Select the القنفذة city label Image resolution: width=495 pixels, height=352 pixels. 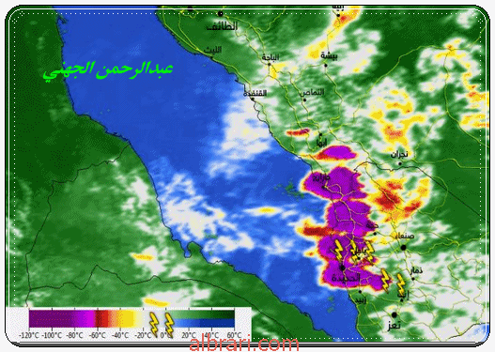click(x=255, y=93)
